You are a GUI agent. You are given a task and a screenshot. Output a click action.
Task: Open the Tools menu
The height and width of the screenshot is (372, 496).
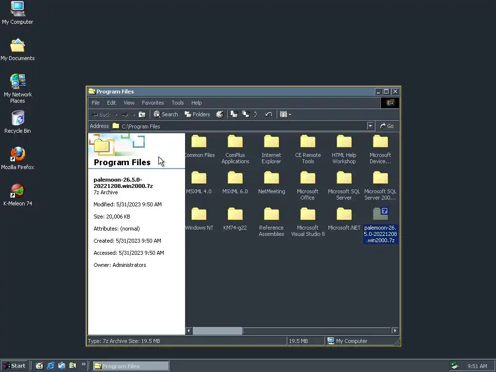[177, 103]
